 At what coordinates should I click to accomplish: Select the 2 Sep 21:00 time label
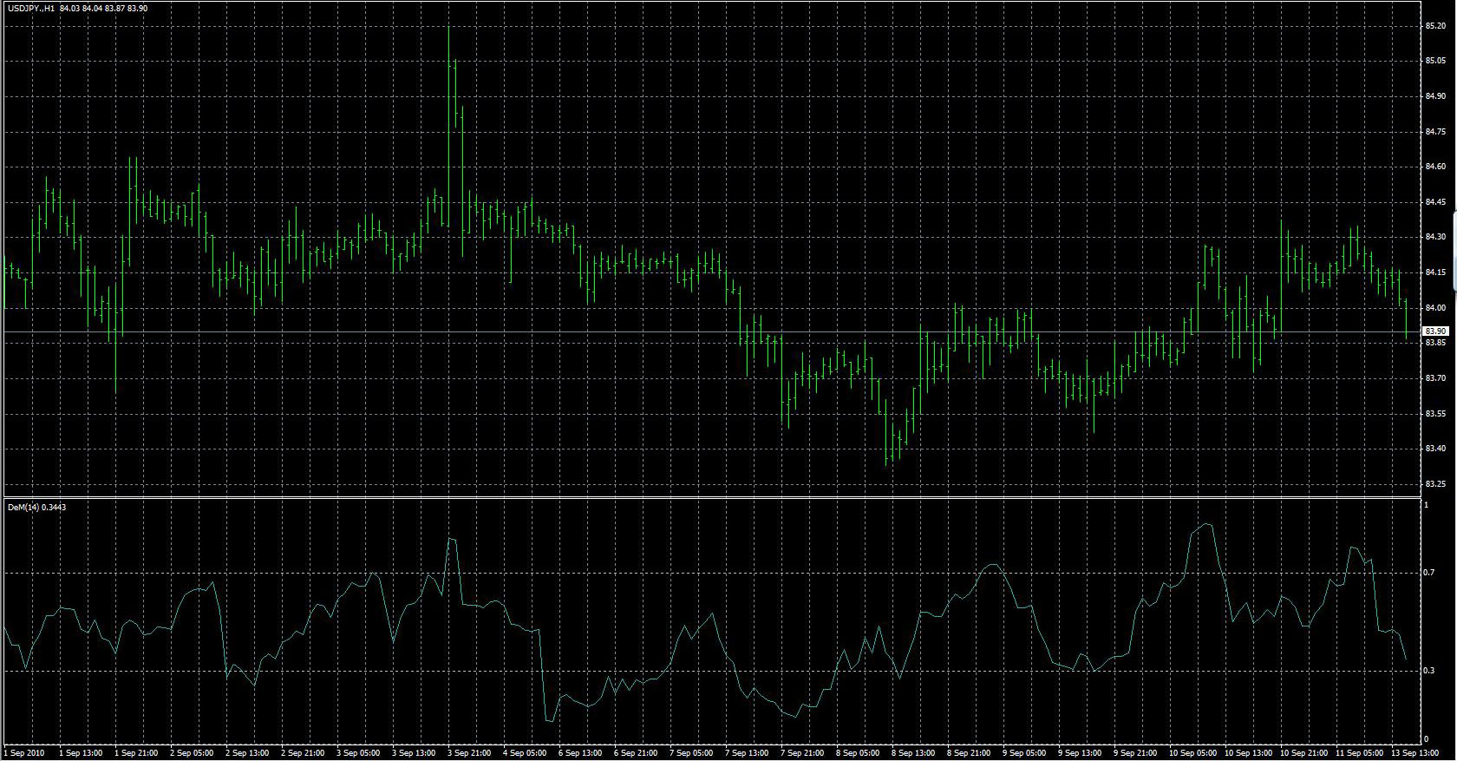click(x=303, y=752)
